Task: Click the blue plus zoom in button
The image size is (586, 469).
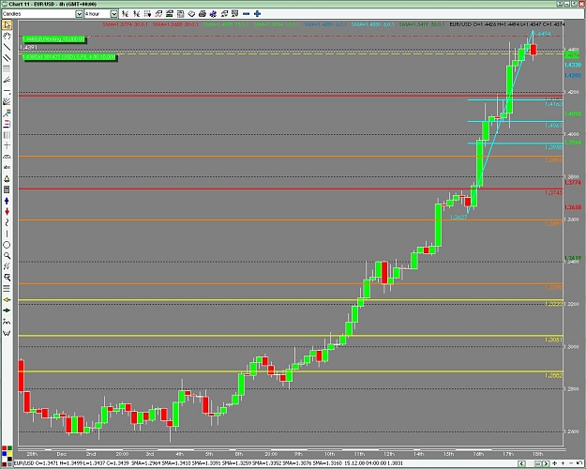Action: 258,14
